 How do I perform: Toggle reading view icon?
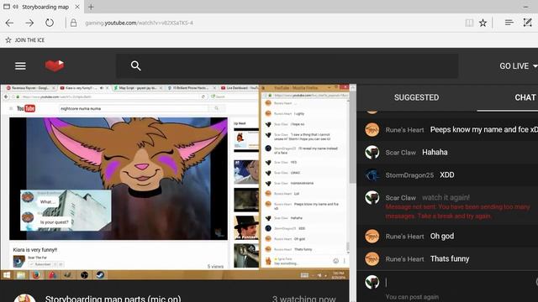pyautogui.click(x=469, y=23)
